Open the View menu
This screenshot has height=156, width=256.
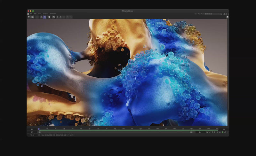pyautogui.click(x=40, y=14)
